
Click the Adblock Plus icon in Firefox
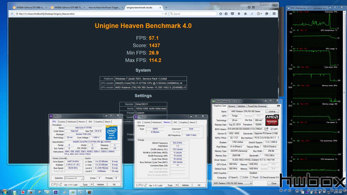pyautogui.click(x=259, y=14)
